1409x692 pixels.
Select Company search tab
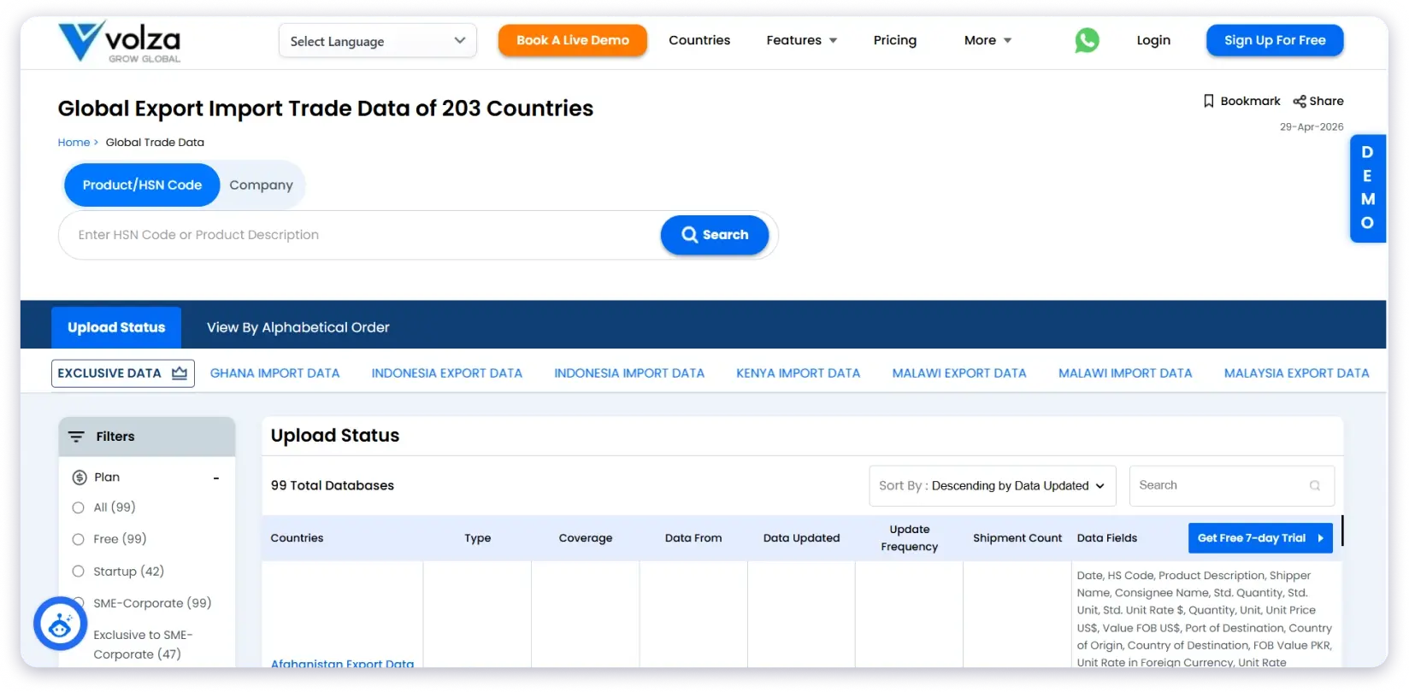261,185
